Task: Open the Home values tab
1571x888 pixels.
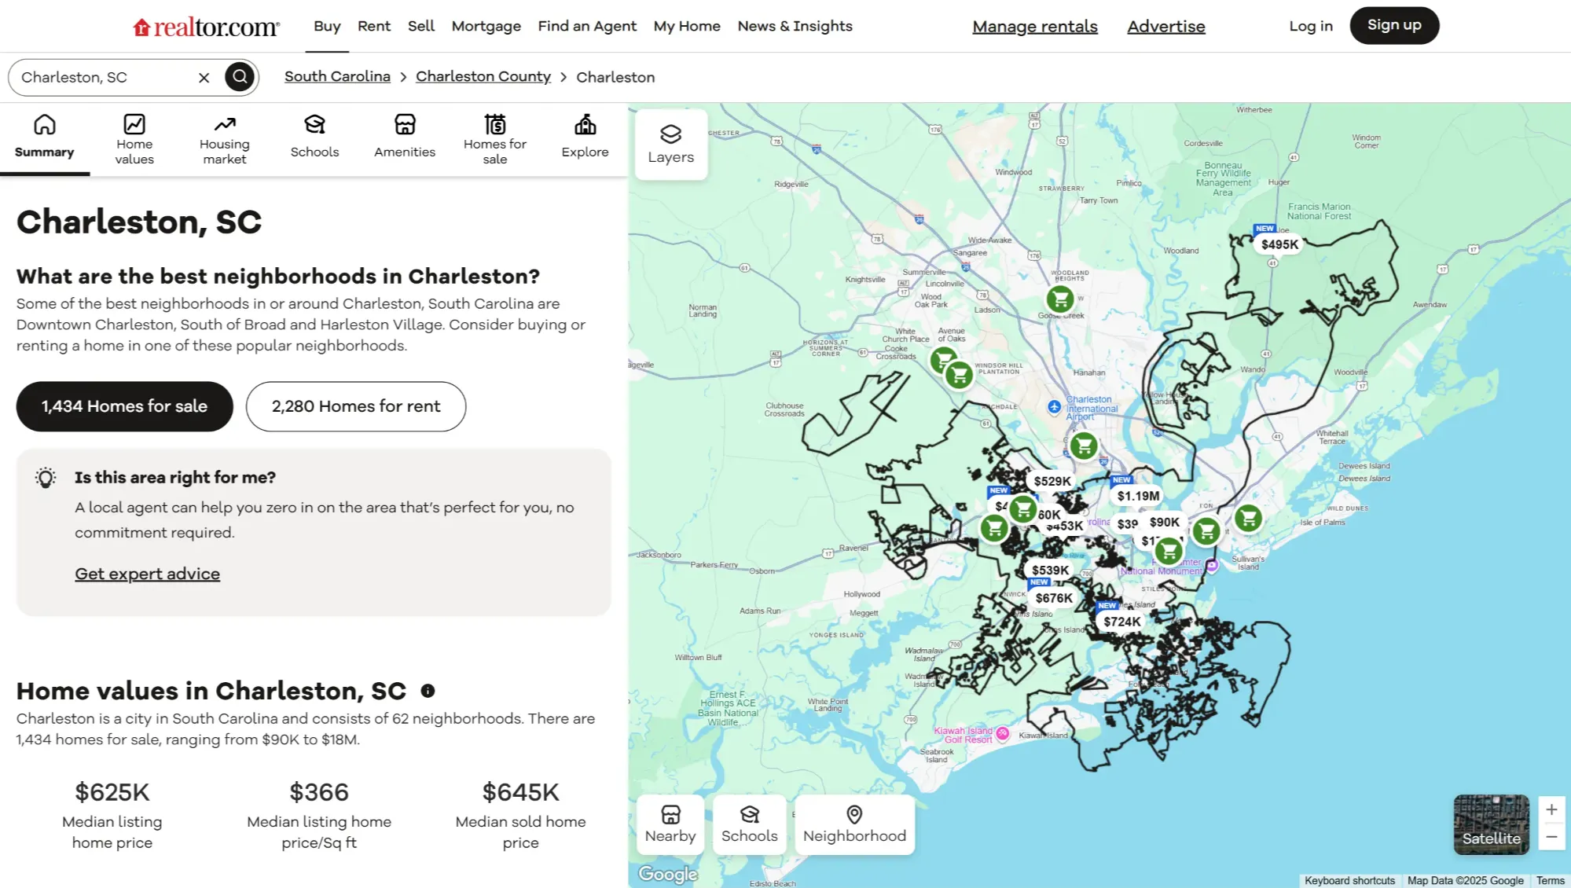Action: pyautogui.click(x=134, y=139)
